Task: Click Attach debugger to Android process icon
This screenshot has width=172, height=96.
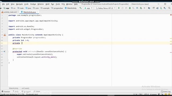Action: 141,8
